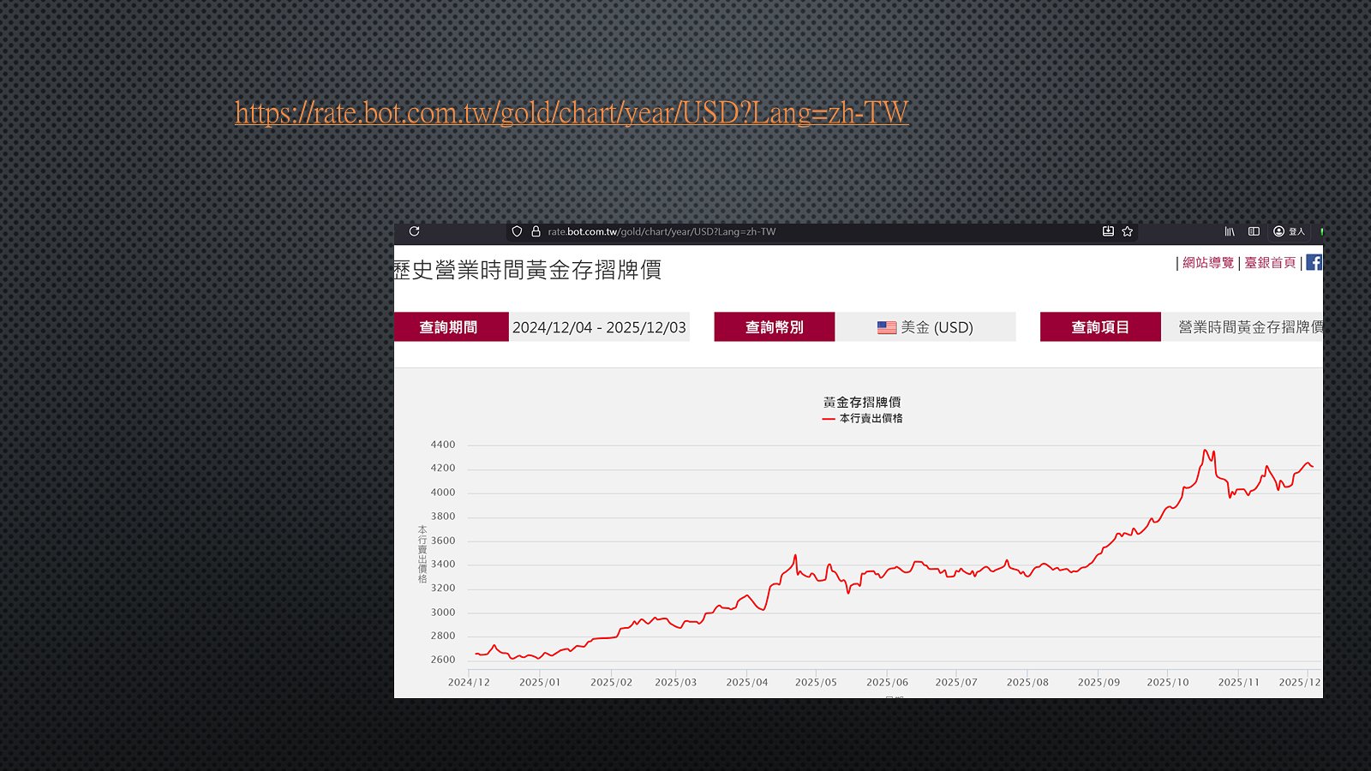
Task: Click the 網站導覽 link
Action: pyautogui.click(x=1208, y=263)
